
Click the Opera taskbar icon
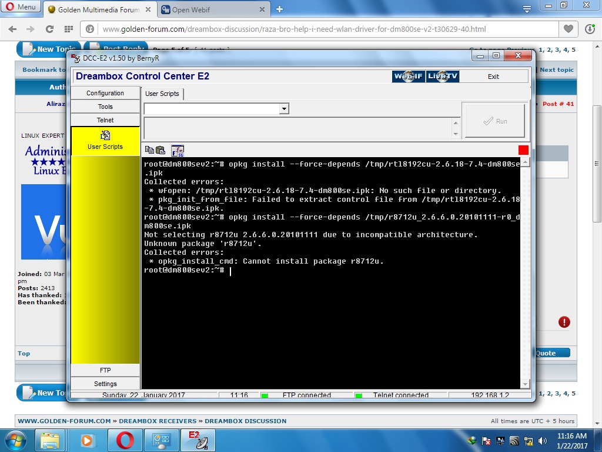125,440
